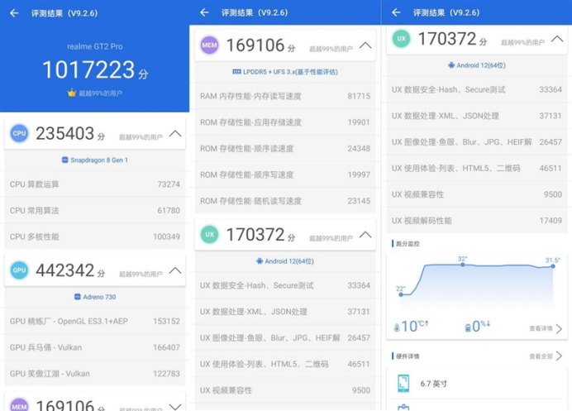Collapse UX 170372 section in middle screen
Screen dimensions: 572x411
coord(365,235)
